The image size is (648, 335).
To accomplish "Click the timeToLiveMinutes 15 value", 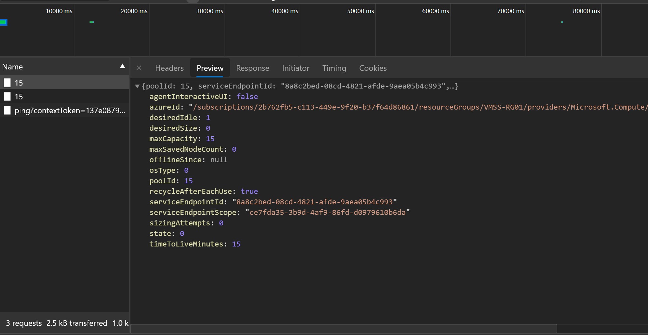I will [236, 244].
